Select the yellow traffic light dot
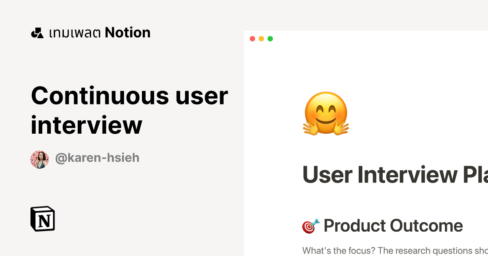Viewport: 488px width, 256px height. coord(261,39)
